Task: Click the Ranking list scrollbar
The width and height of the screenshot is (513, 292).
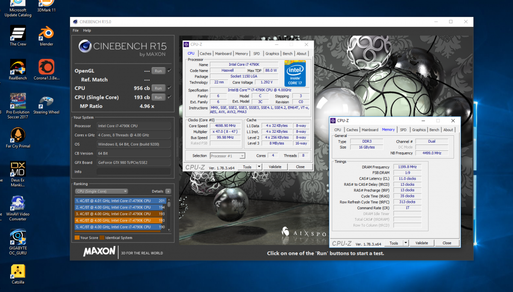Action: point(169,214)
